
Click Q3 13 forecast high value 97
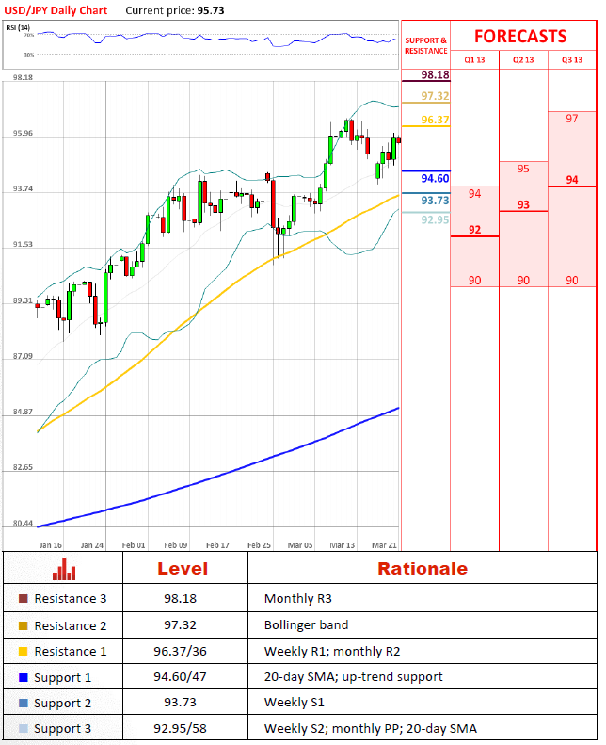point(572,119)
